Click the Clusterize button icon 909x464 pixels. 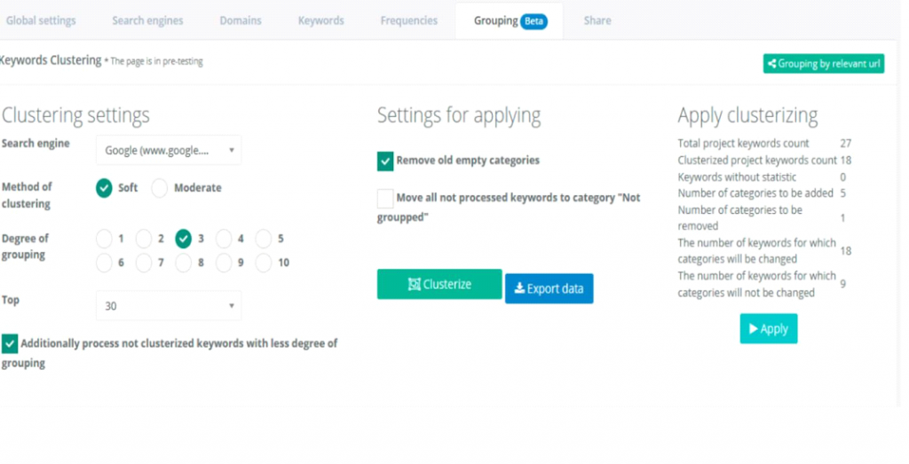[x=415, y=285]
